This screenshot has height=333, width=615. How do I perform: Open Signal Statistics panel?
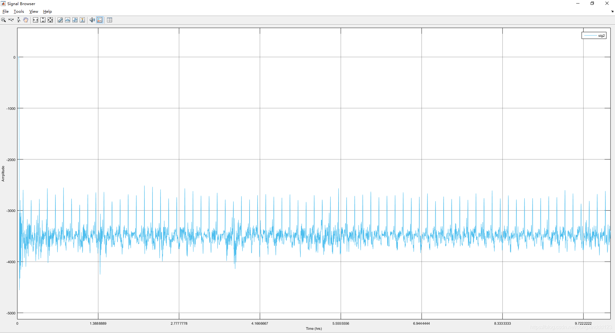(68, 20)
